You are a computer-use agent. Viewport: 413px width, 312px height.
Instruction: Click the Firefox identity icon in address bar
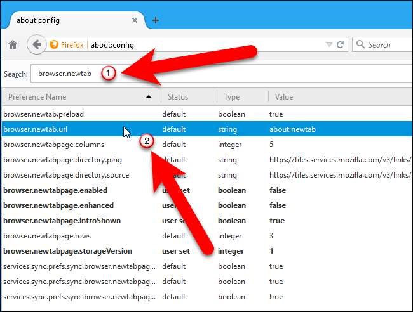pos(54,45)
